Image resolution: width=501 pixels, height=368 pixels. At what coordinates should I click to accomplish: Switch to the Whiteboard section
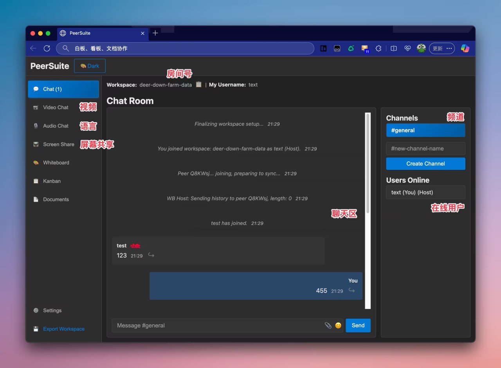tap(56, 162)
